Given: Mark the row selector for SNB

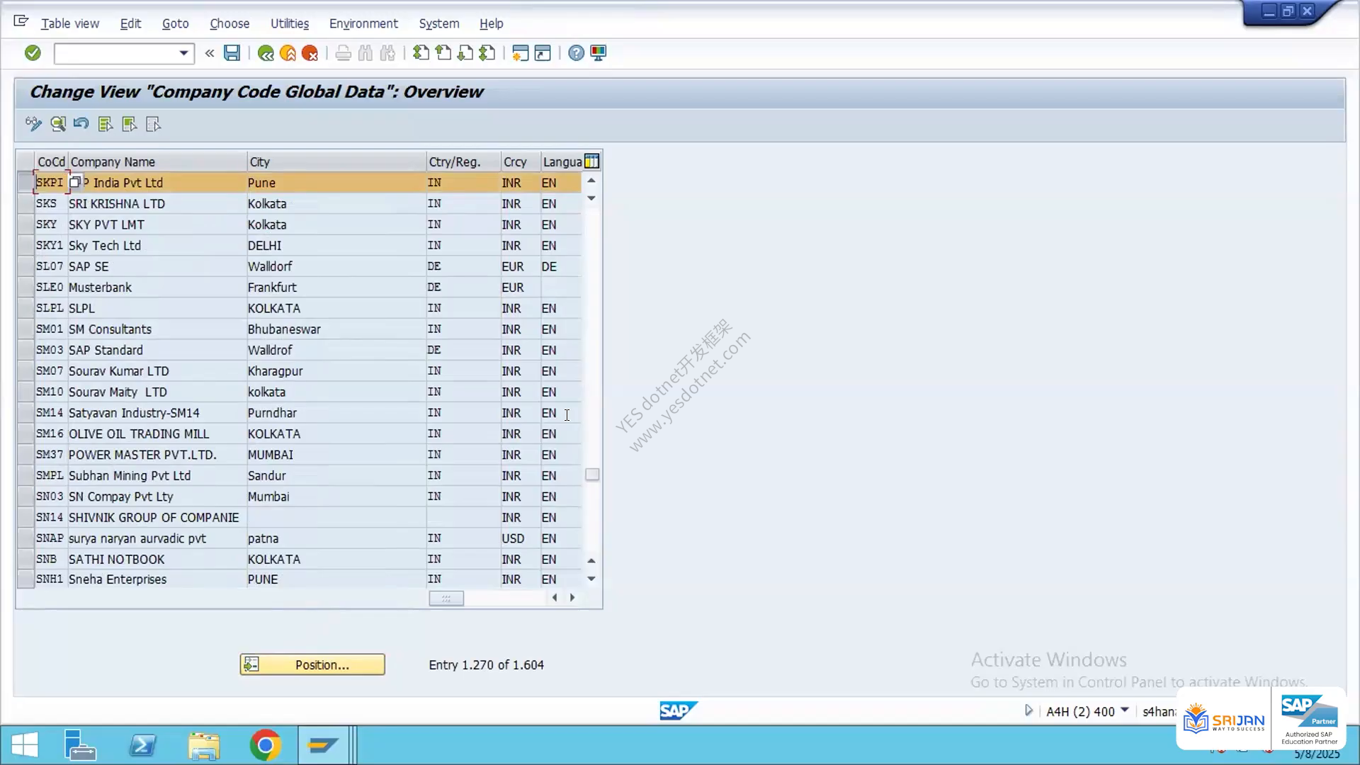Looking at the screenshot, I should 25,560.
